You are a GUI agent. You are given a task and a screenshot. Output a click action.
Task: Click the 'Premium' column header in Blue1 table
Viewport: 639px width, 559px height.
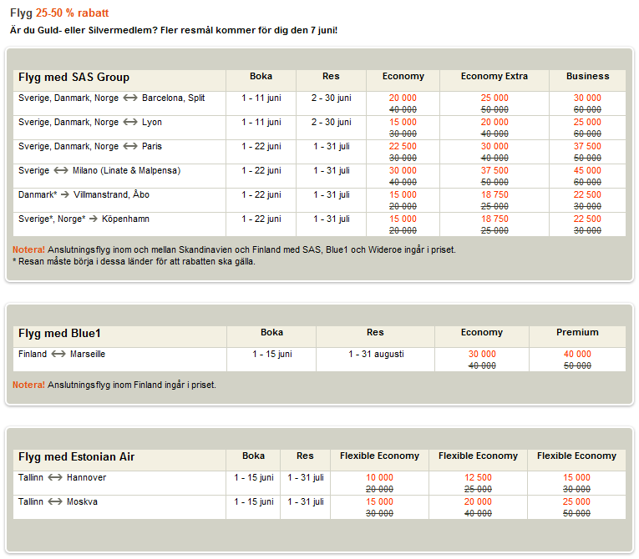(577, 333)
